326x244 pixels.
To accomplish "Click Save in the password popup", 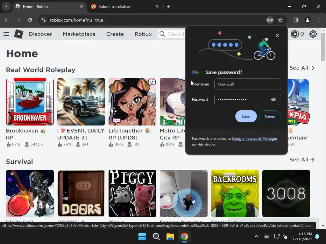I will (246, 116).
